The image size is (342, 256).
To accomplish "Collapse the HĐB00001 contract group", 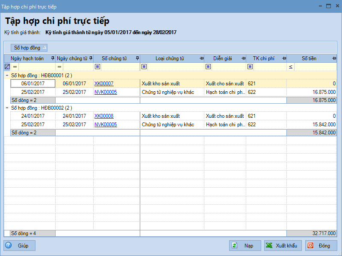I will [7, 75].
